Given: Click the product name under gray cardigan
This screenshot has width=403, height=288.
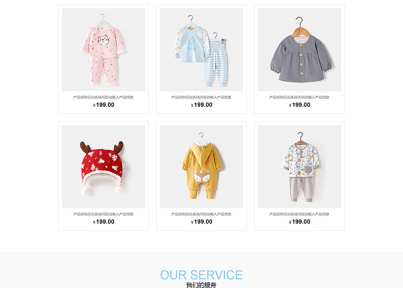Looking at the screenshot, I should [300, 97].
